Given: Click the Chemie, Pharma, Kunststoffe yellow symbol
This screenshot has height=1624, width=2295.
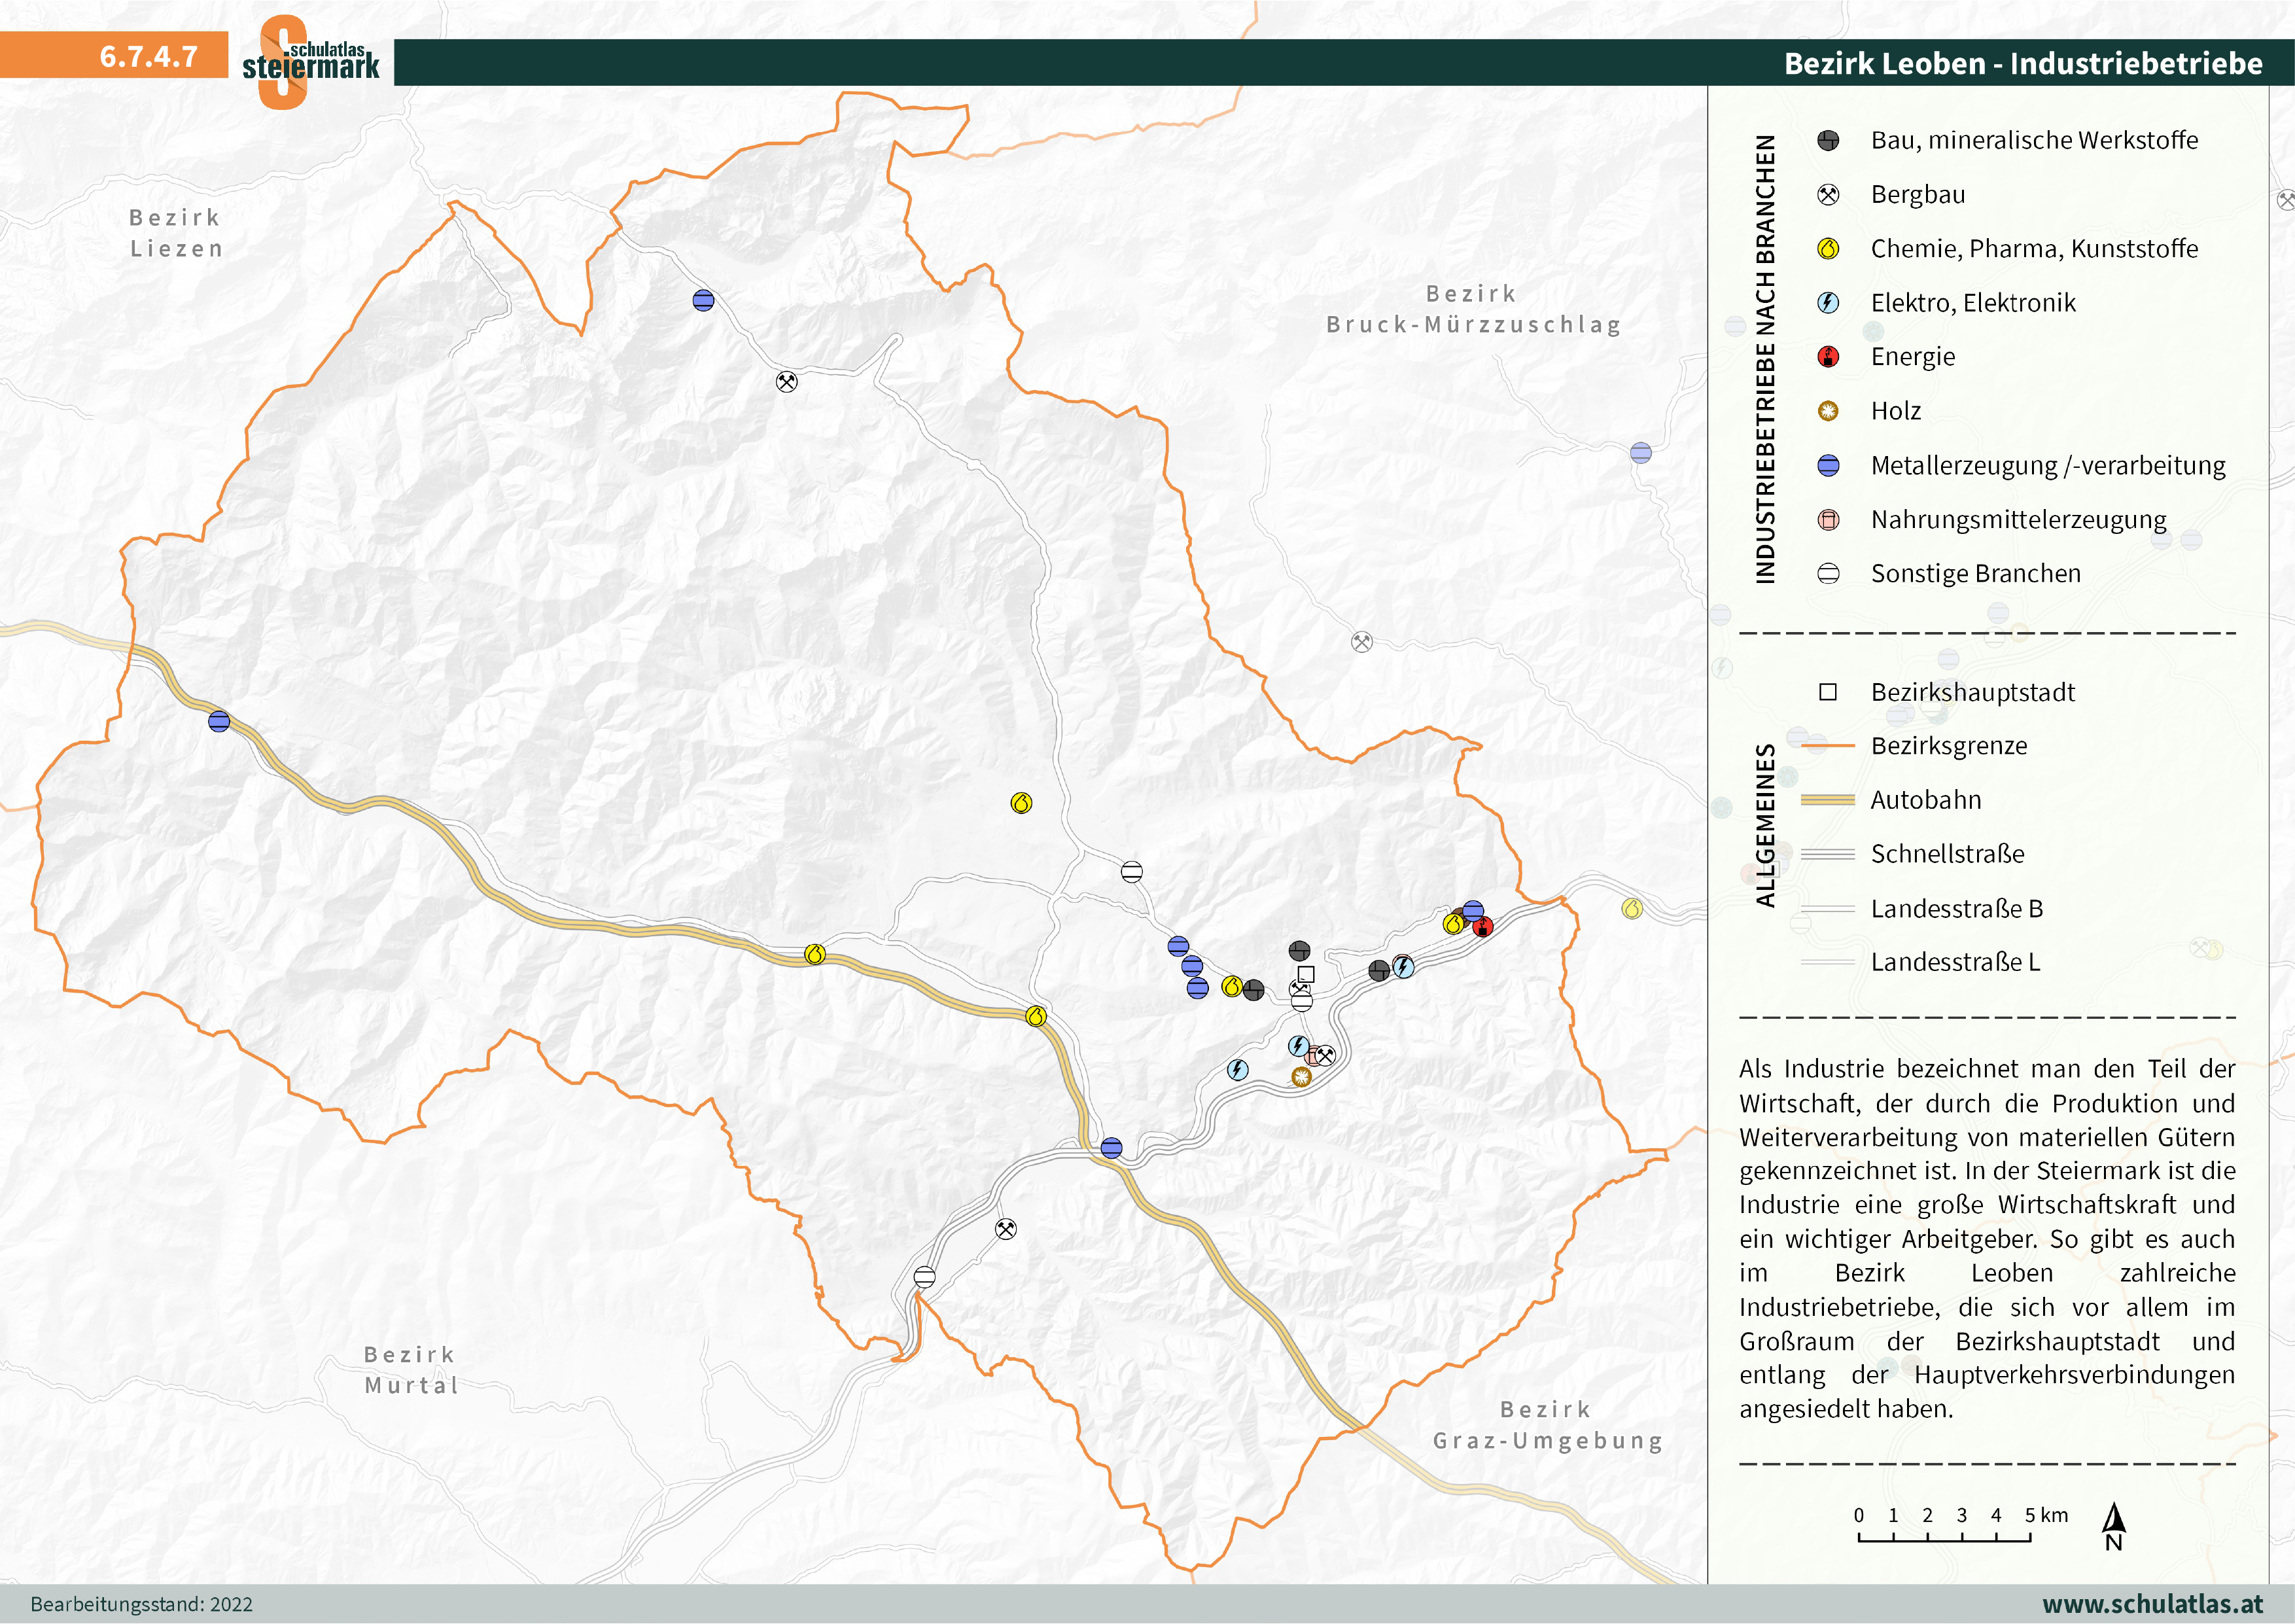Looking at the screenshot, I should point(1827,249).
